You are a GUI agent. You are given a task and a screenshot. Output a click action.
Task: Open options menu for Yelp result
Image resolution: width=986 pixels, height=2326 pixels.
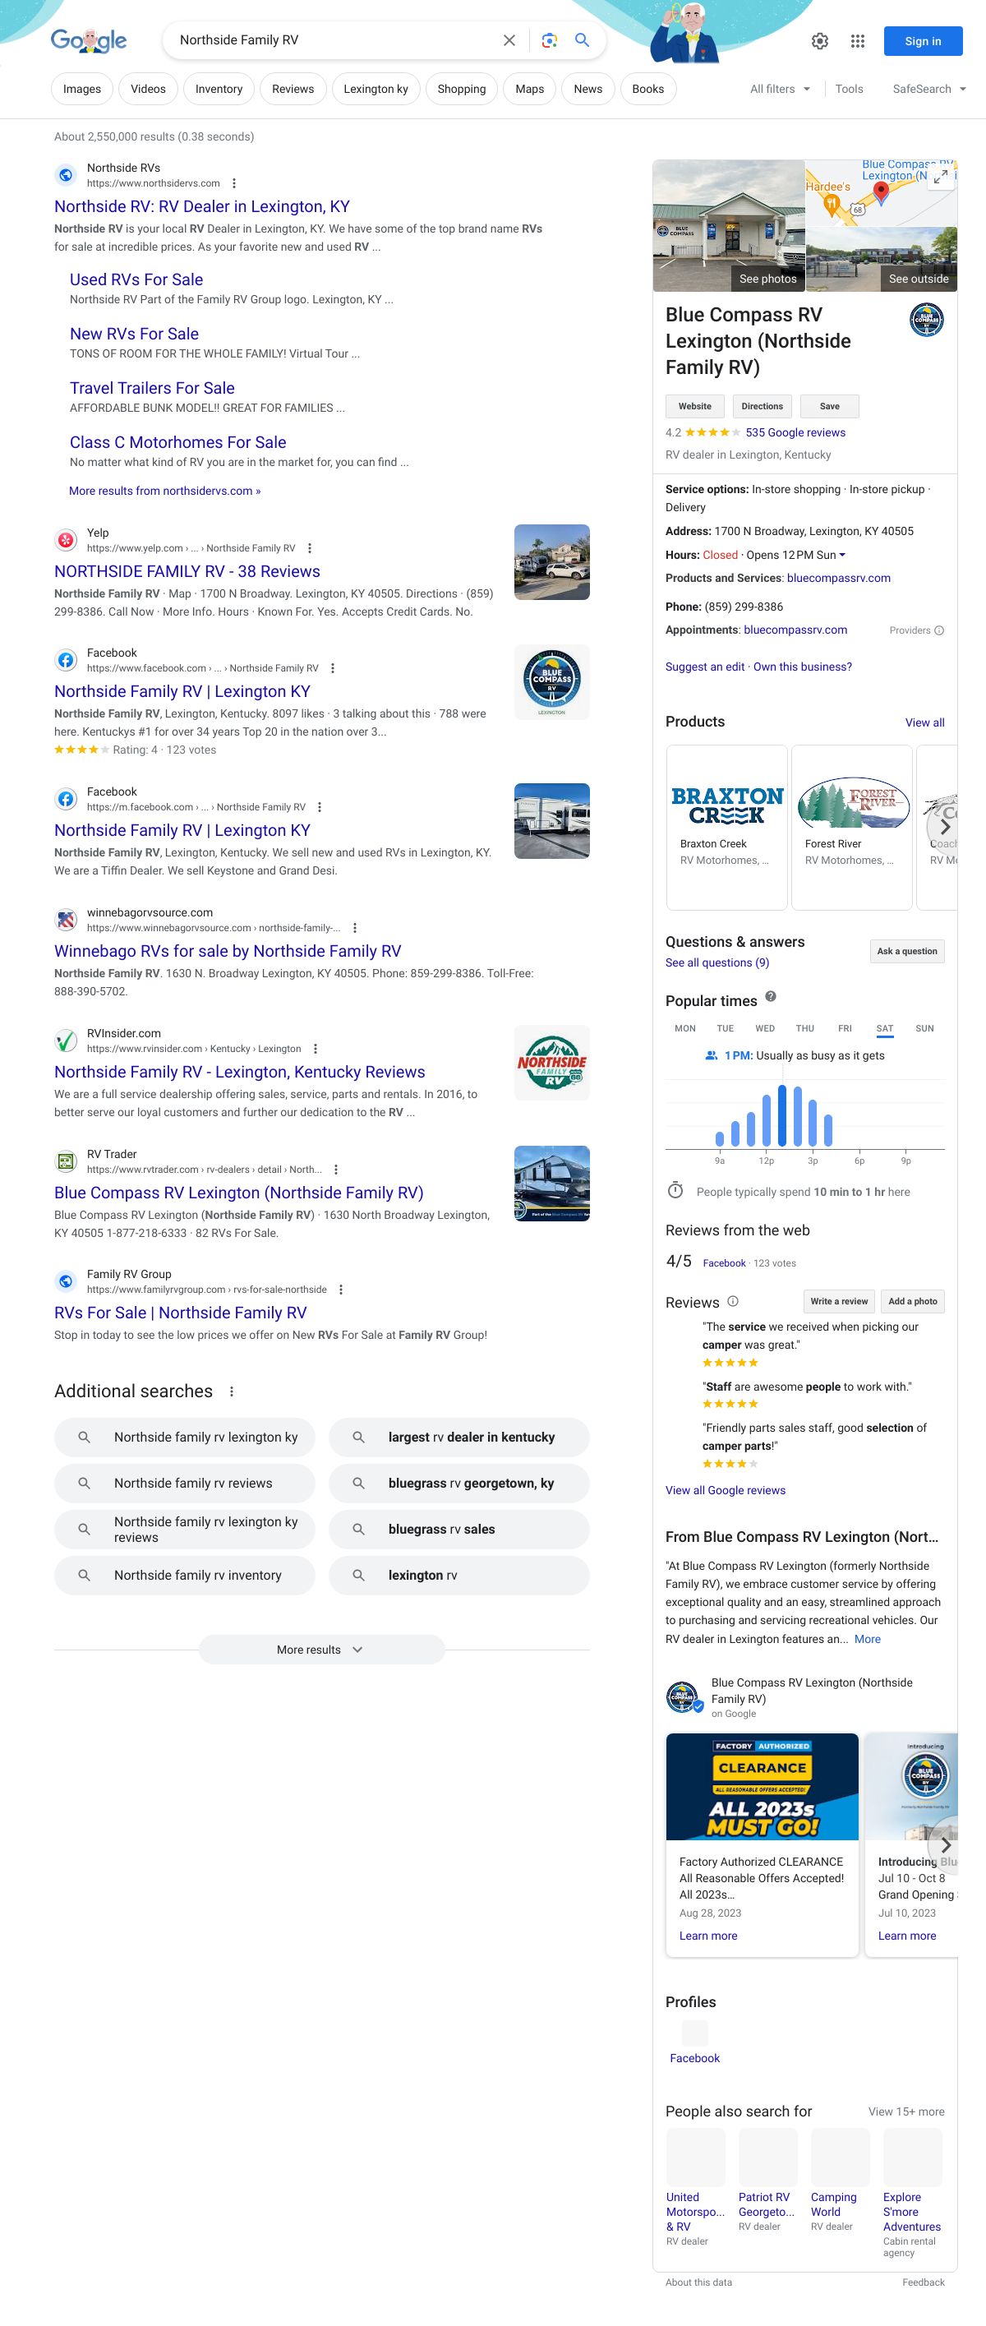[310, 548]
